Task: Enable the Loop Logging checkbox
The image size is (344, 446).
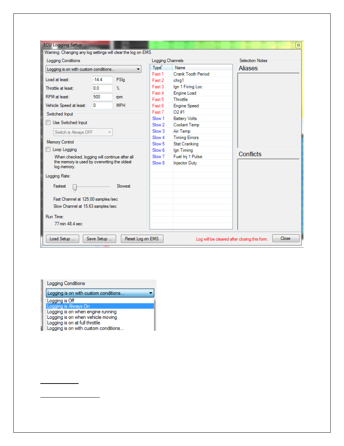Action: click(x=48, y=149)
